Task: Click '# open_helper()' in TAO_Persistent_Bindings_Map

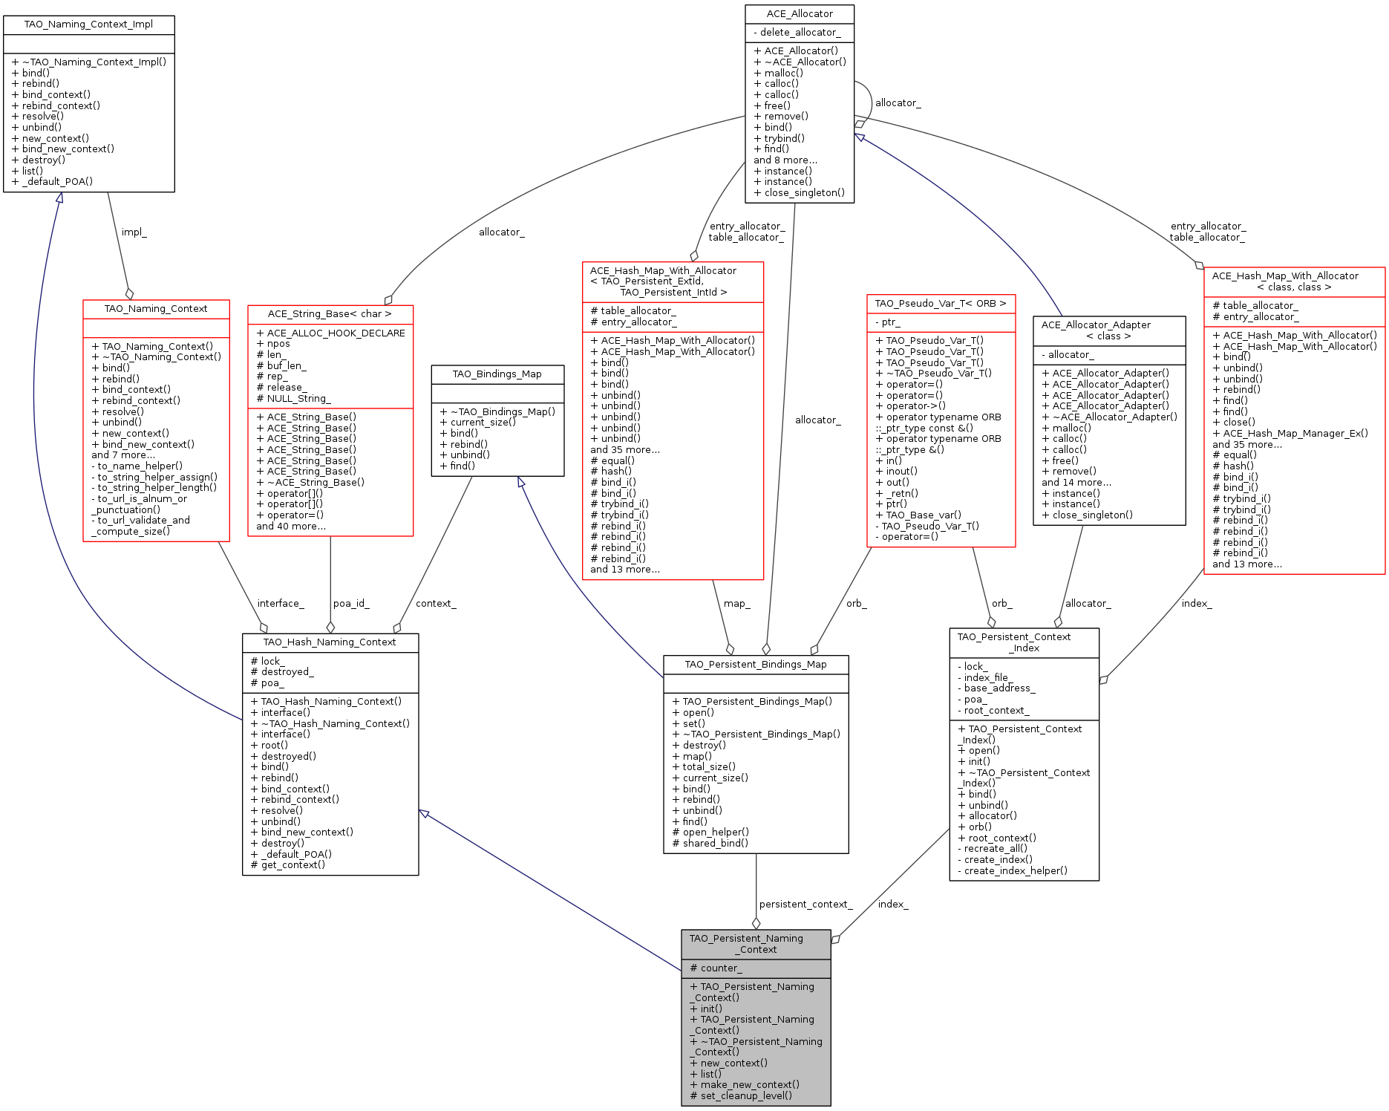Action: click(710, 833)
